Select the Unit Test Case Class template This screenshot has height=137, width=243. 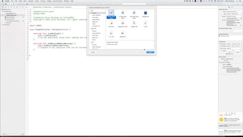(134, 14)
